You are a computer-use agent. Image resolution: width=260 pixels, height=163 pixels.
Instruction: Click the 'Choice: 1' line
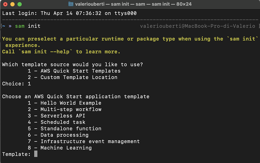(16, 84)
